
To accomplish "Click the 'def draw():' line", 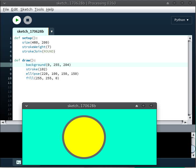I will 25,60.
